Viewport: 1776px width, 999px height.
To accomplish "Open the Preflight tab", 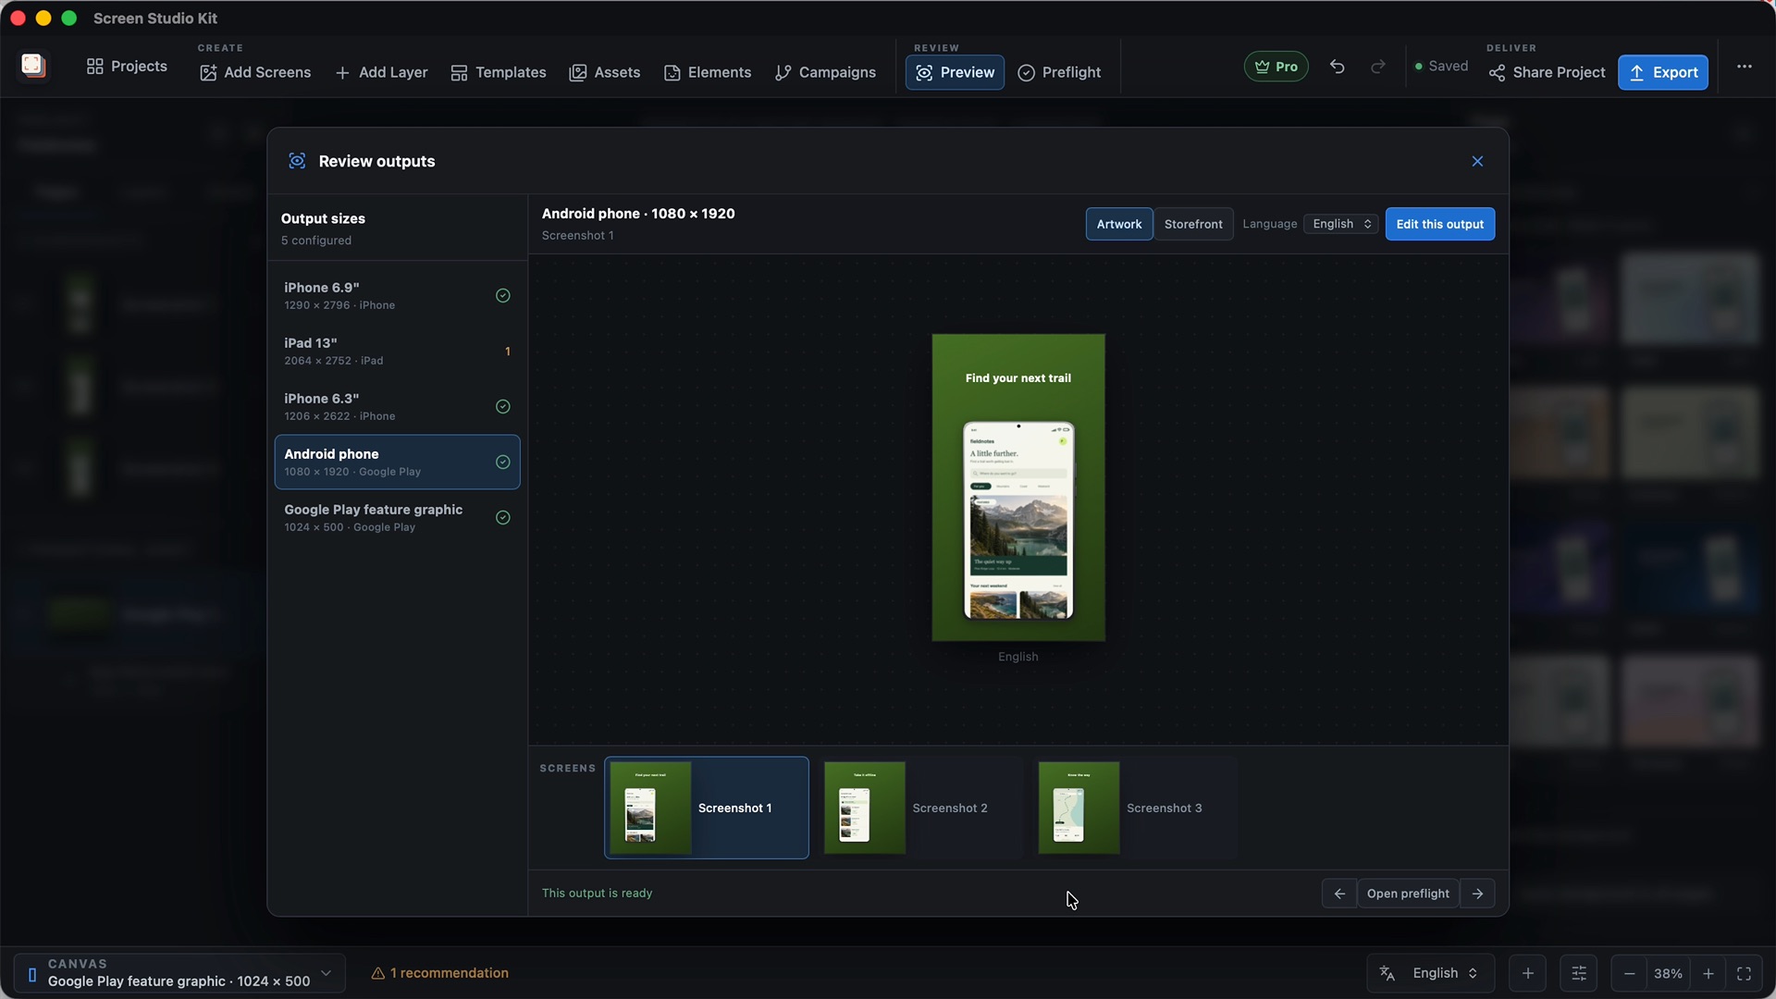I will click(1059, 72).
